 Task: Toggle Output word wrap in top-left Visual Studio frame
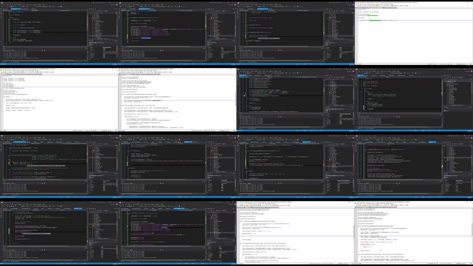[44, 50]
